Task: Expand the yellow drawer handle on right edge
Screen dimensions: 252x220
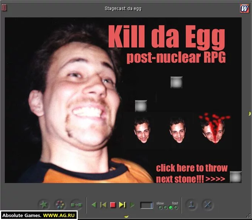Action: click(249, 114)
